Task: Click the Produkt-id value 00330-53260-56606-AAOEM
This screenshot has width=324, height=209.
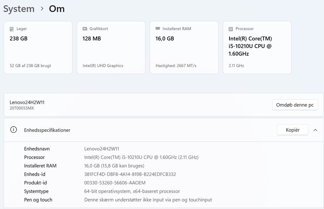Action: [x=115, y=183]
